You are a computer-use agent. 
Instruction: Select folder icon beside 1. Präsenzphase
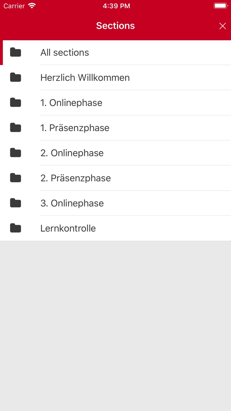point(16,128)
